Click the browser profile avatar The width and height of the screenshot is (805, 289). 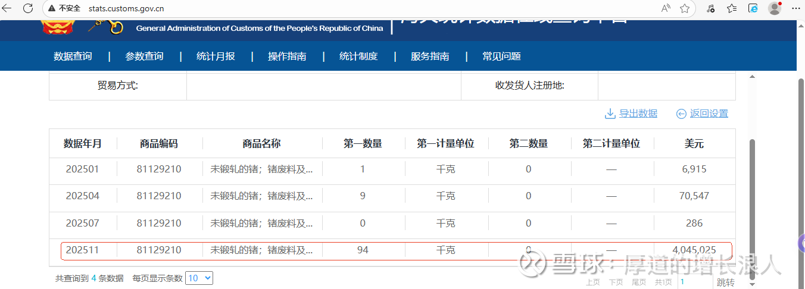(774, 8)
